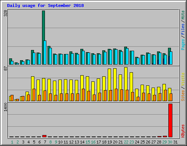Click the cyan Pages bar for day 8

click(50, 56)
